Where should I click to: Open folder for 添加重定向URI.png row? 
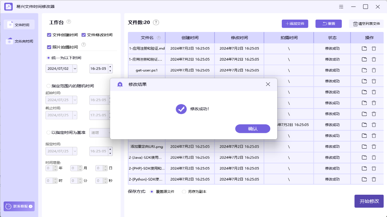point(364,146)
